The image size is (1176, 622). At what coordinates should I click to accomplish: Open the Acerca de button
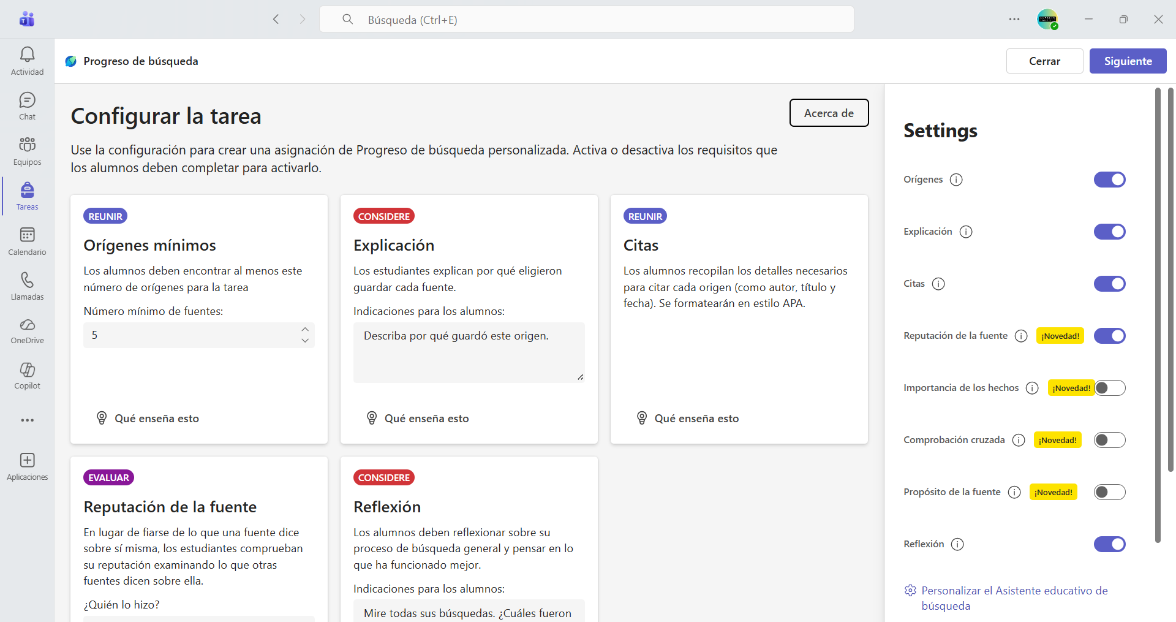[x=829, y=113]
